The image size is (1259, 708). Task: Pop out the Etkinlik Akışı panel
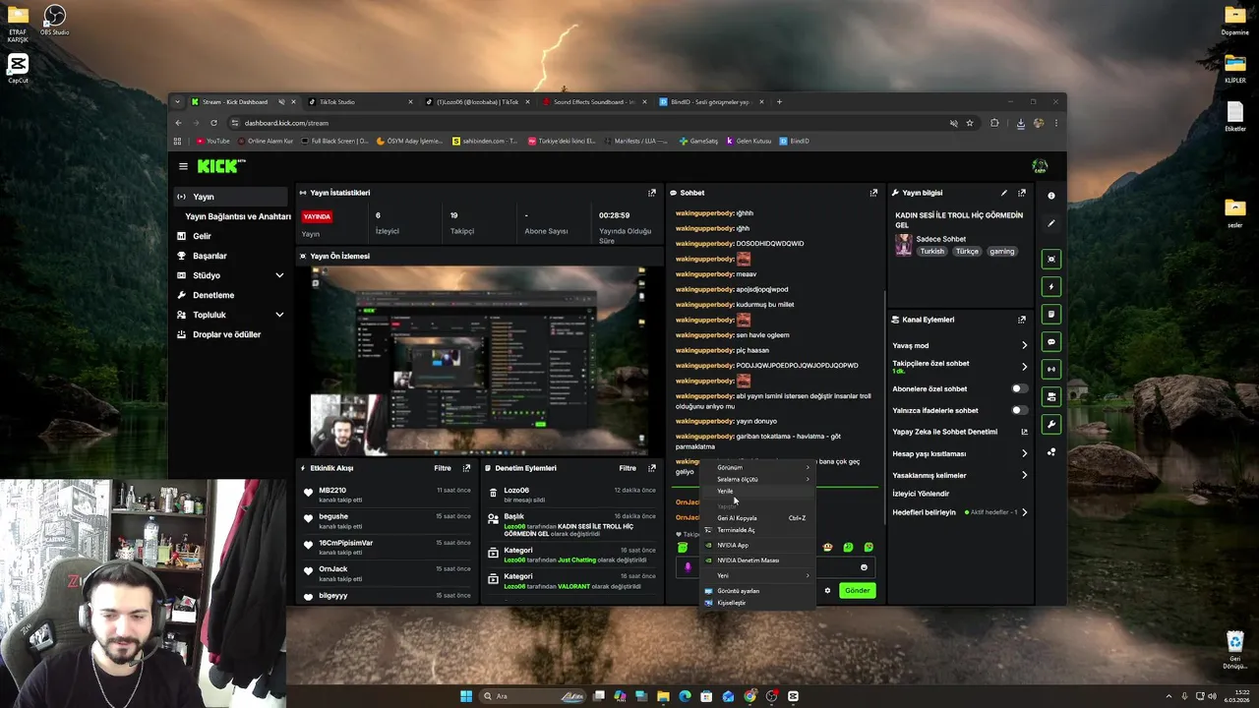[466, 468]
